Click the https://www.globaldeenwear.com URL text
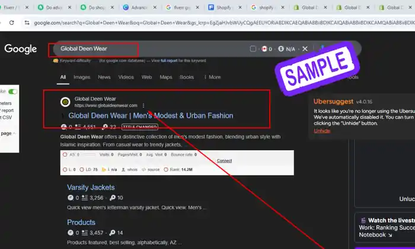415x249 pixels. (x=106, y=106)
